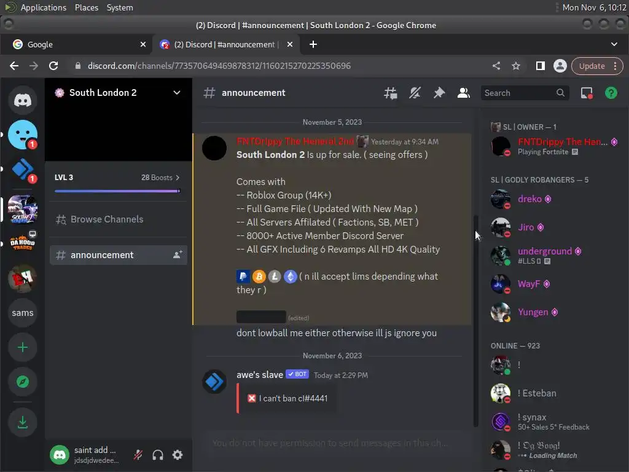Open underground in member list
The image size is (629, 472).
tap(555, 255)
